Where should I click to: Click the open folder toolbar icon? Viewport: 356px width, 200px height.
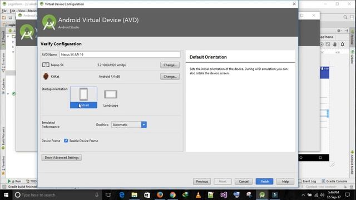point(4,17)
